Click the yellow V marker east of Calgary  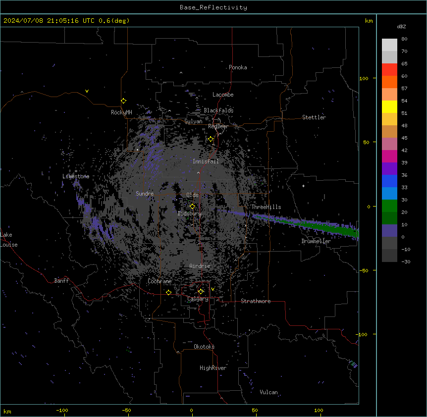coord(213,289)
